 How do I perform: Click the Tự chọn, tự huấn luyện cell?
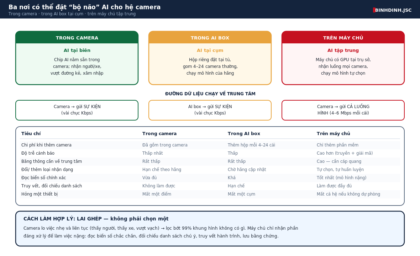pos(340,170)
